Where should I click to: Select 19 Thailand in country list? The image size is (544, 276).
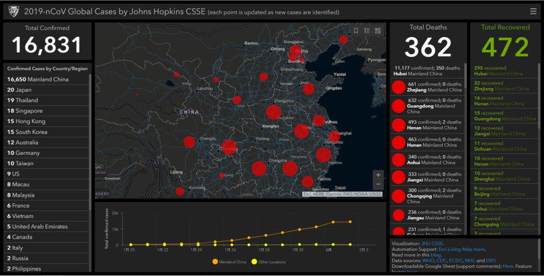coord(47,100)
